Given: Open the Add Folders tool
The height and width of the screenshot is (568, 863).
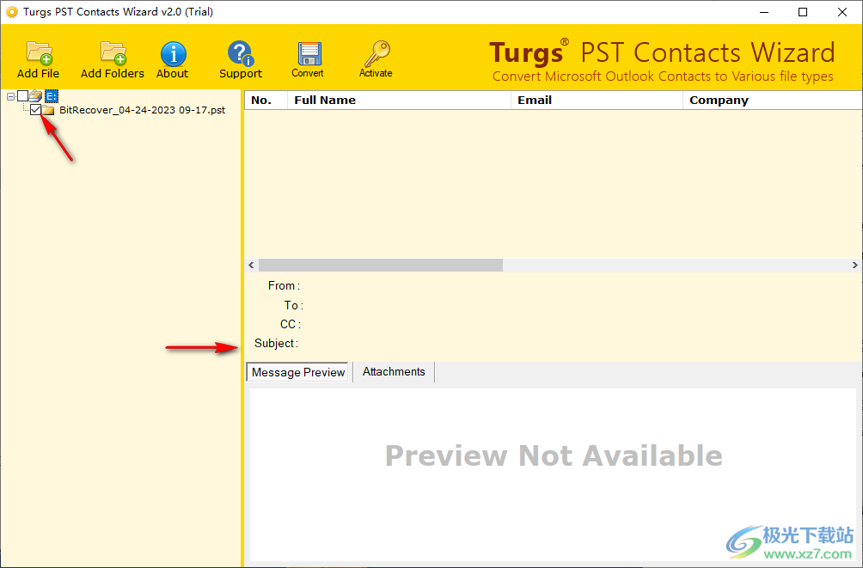Looking at the screenshot, I should (x=113, y=59).
